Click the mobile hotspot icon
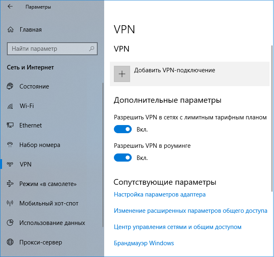Image resolution: width=274 pixels, height=257 pixels. pyautogui.click(x=11, y=203)
